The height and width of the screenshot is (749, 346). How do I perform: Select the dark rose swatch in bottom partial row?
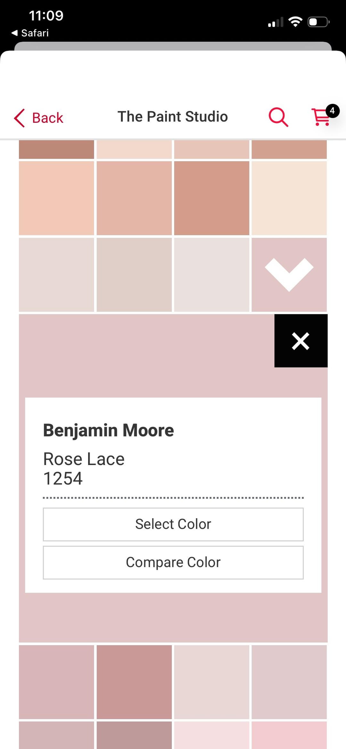tap(134, 735)
